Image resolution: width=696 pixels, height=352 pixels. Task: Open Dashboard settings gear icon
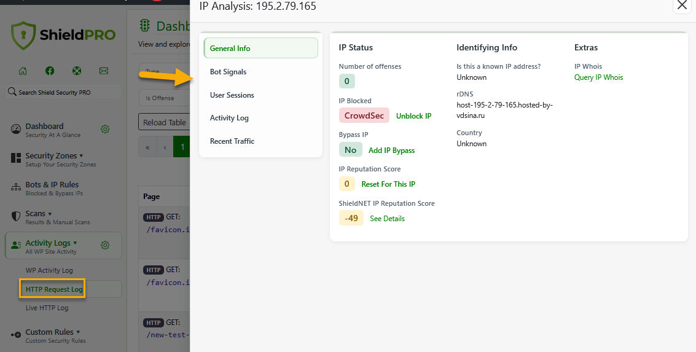105,129
